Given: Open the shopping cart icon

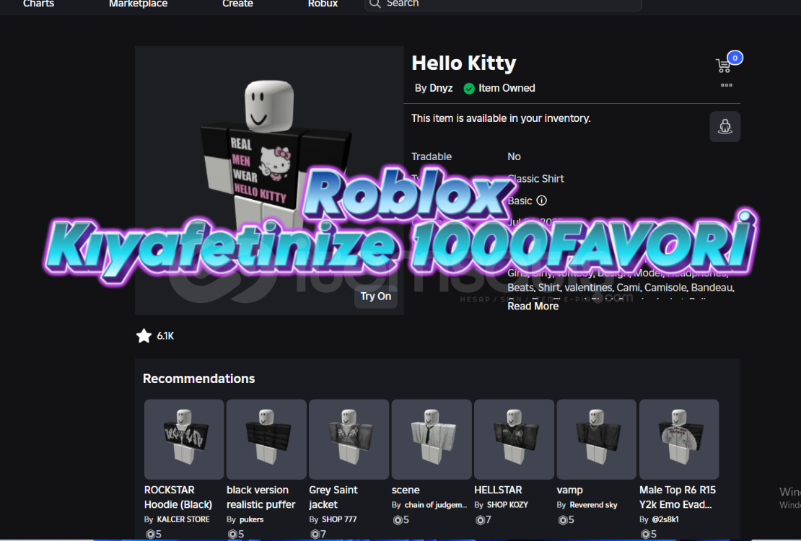Looking at the screenshot, I should coord(723,66).
